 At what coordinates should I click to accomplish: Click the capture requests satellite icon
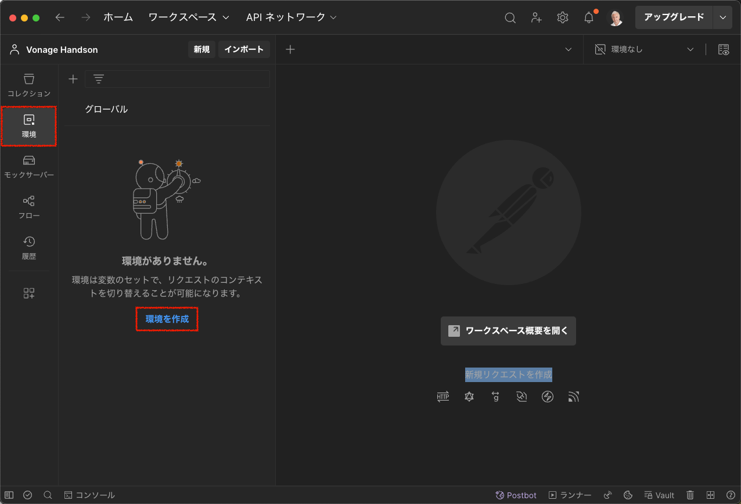(x=608, y=495)
